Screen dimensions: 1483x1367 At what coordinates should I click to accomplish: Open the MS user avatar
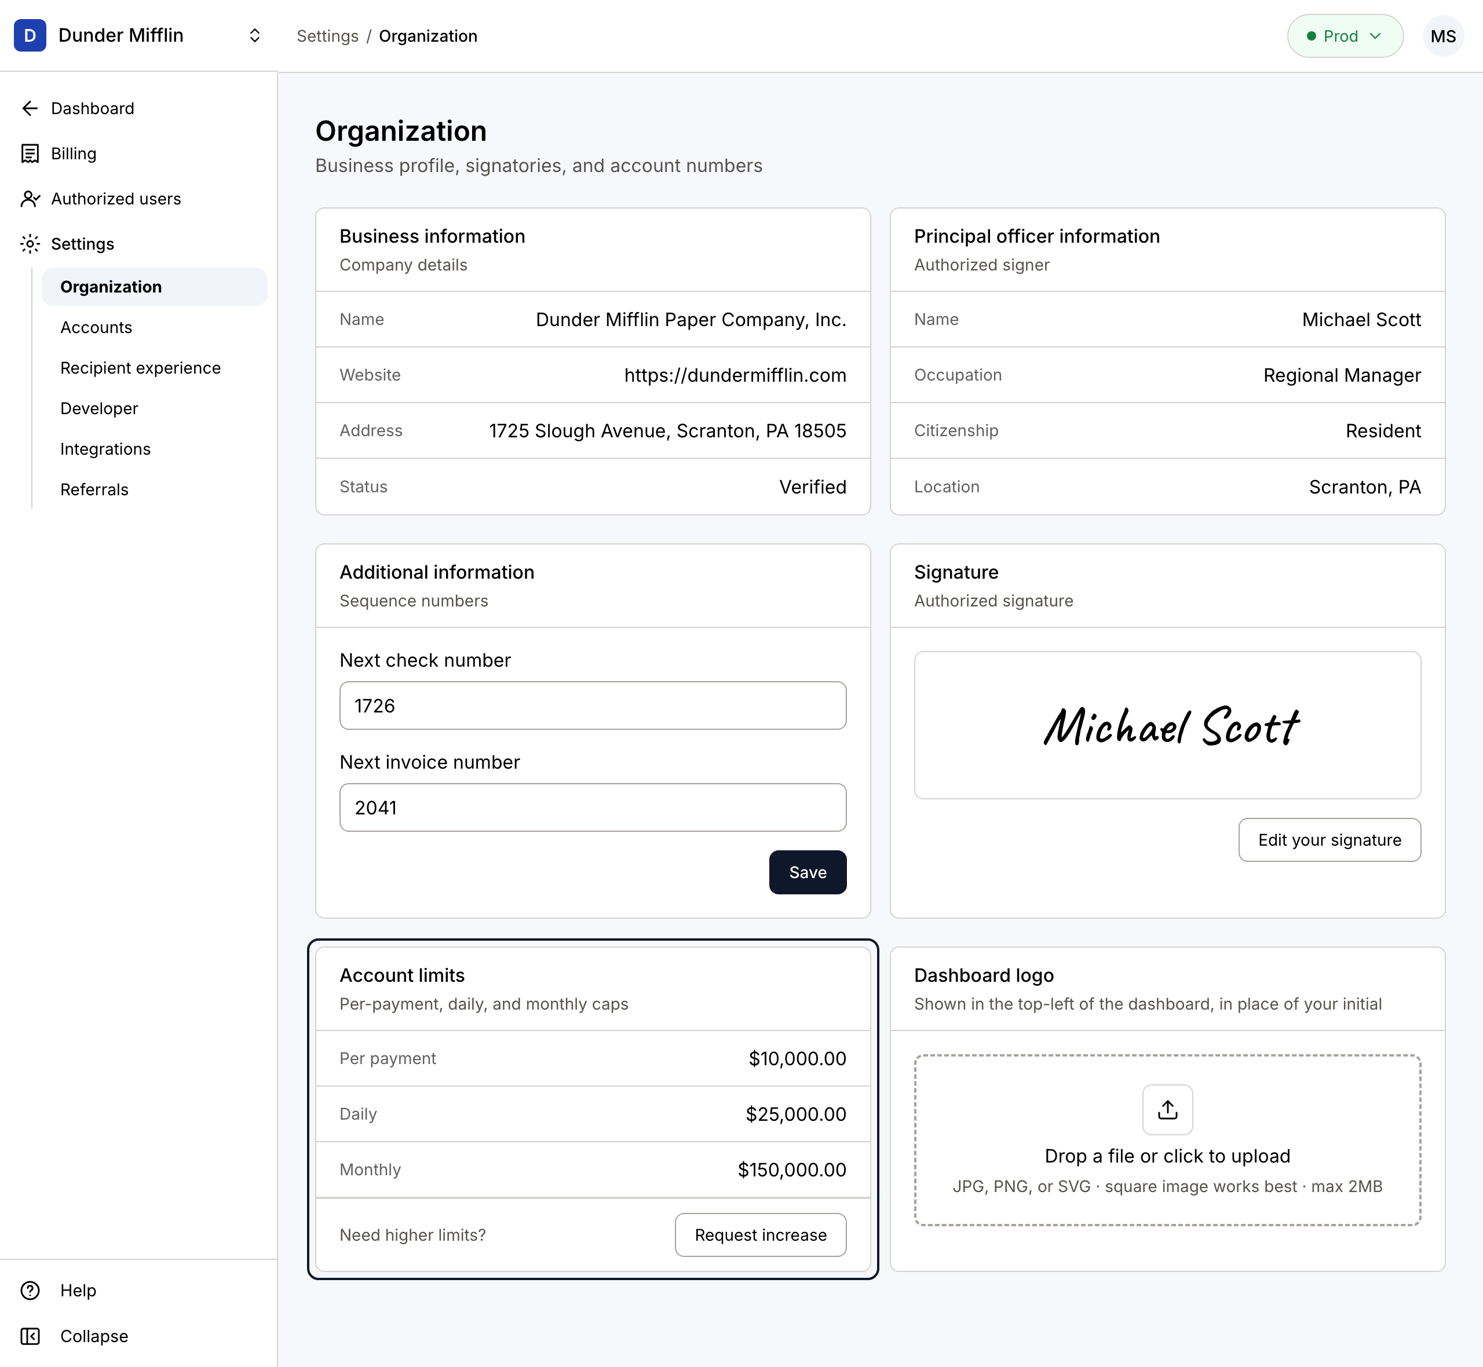[1442, 36]
